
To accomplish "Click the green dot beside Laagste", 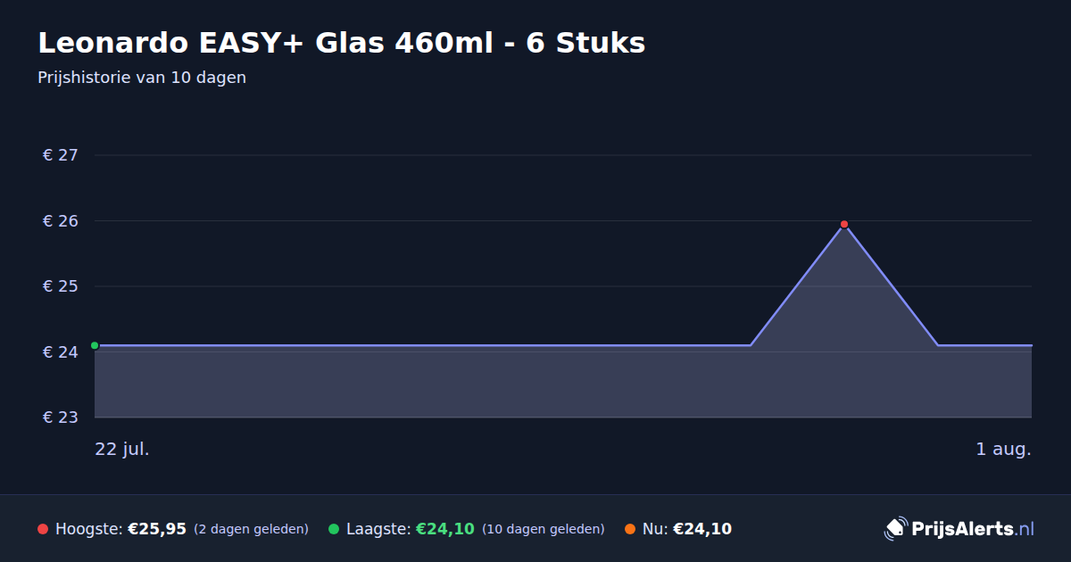I will (x=334, y=529).
